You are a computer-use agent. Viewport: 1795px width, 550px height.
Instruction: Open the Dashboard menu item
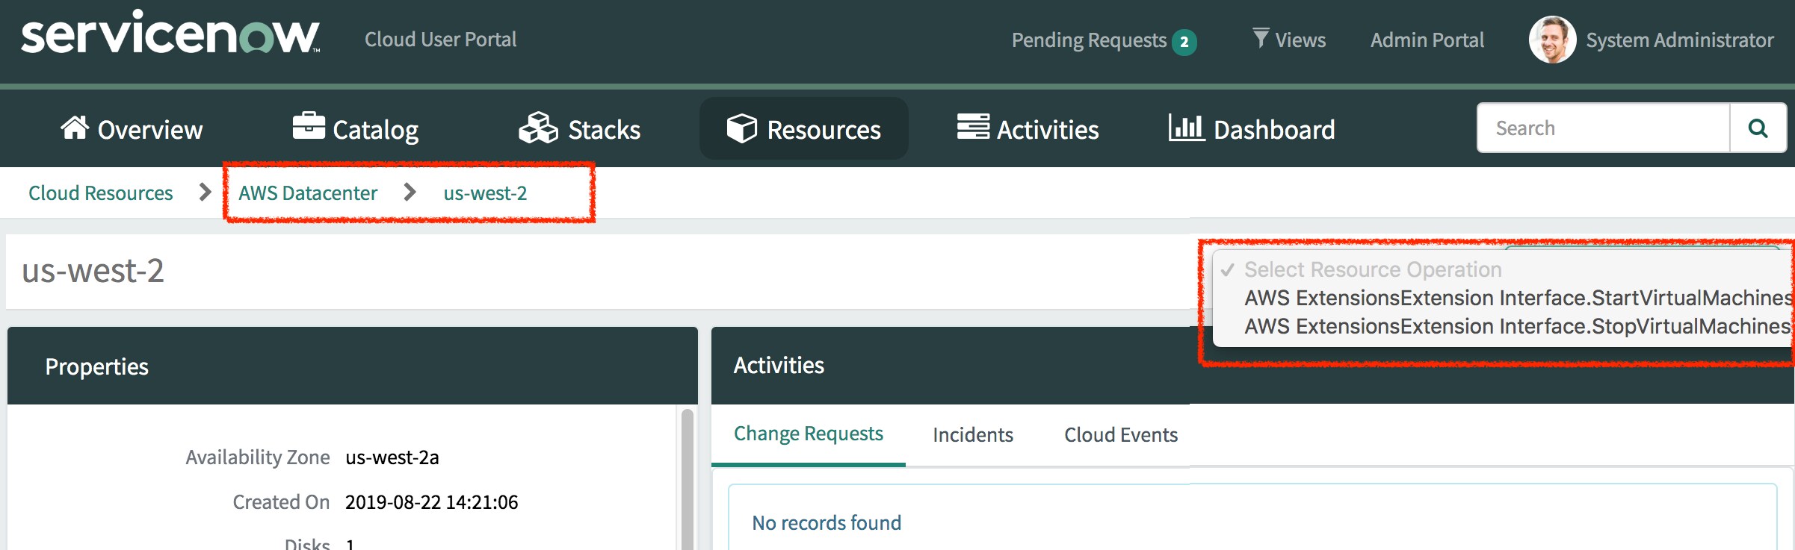click(x=1252, y=128)
